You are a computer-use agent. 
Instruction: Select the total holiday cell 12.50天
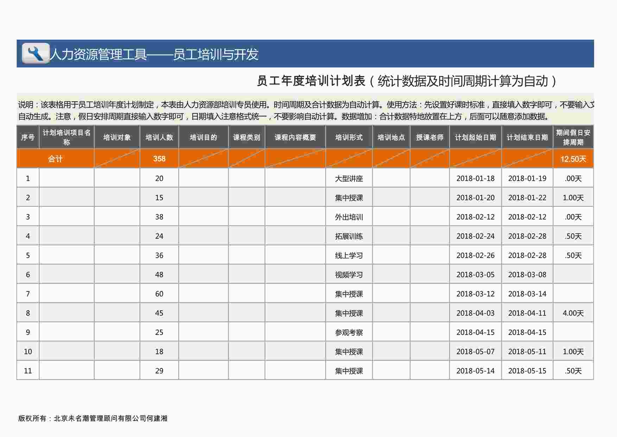point(573,159)
